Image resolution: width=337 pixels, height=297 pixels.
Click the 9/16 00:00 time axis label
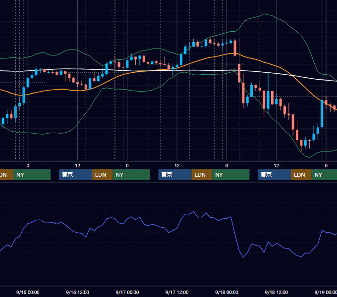pyautogui.click(x=28, y=292)
